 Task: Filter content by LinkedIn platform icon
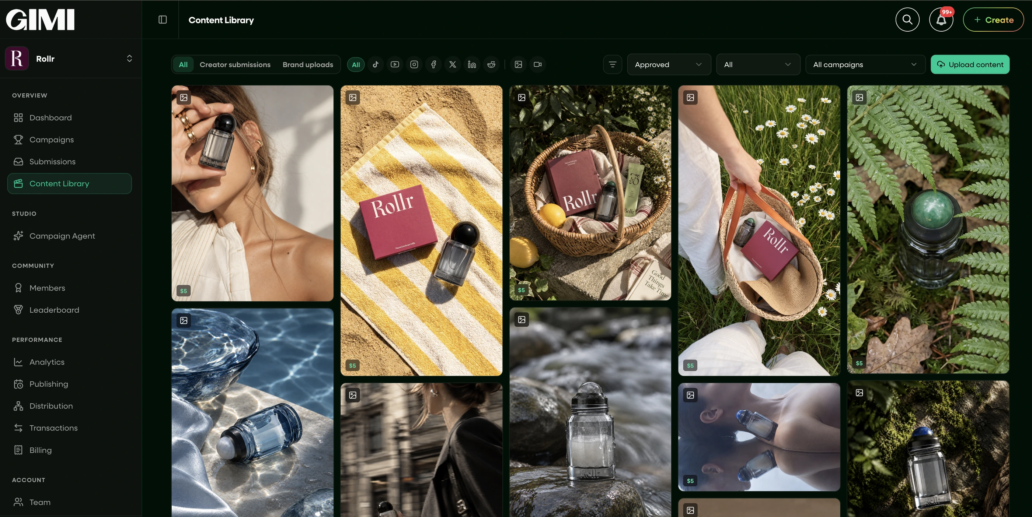click(471, 64)
